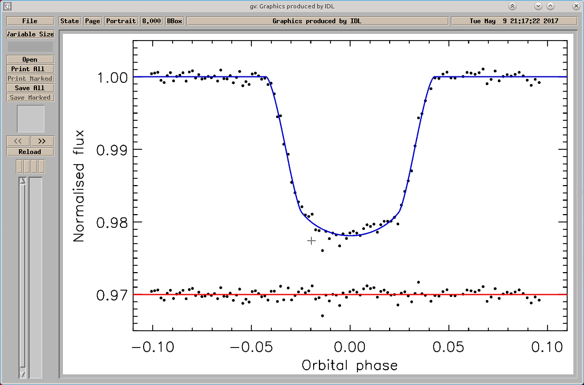Open the State menu
Screen dimensions: 584x385
70,21
